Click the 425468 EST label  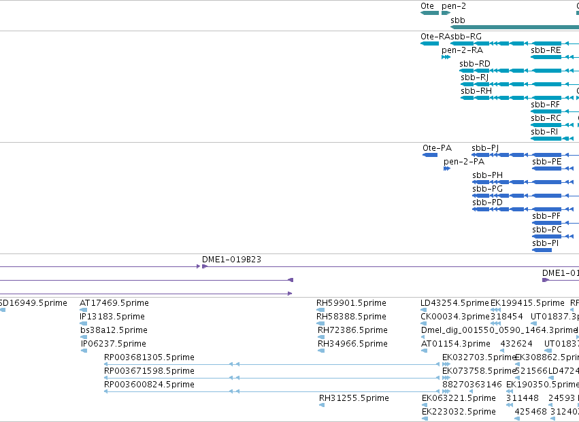(x=531, y=412)
